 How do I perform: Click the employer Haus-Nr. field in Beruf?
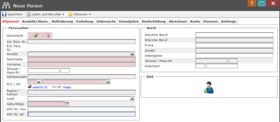[233, 61]
